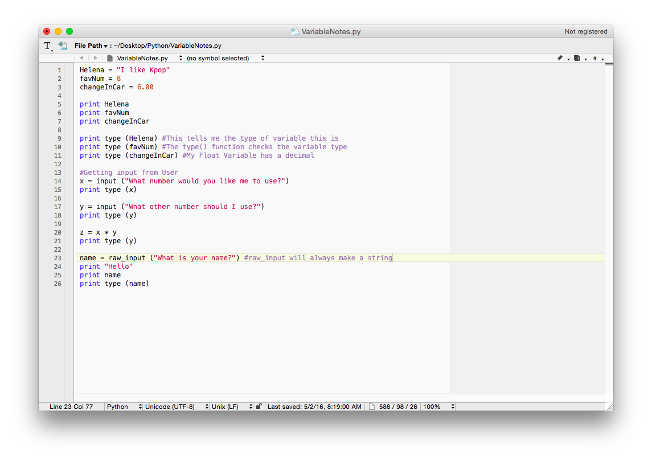Click the file path ~/Desktop/Python/VariableNotes.py text

point(167,46)
